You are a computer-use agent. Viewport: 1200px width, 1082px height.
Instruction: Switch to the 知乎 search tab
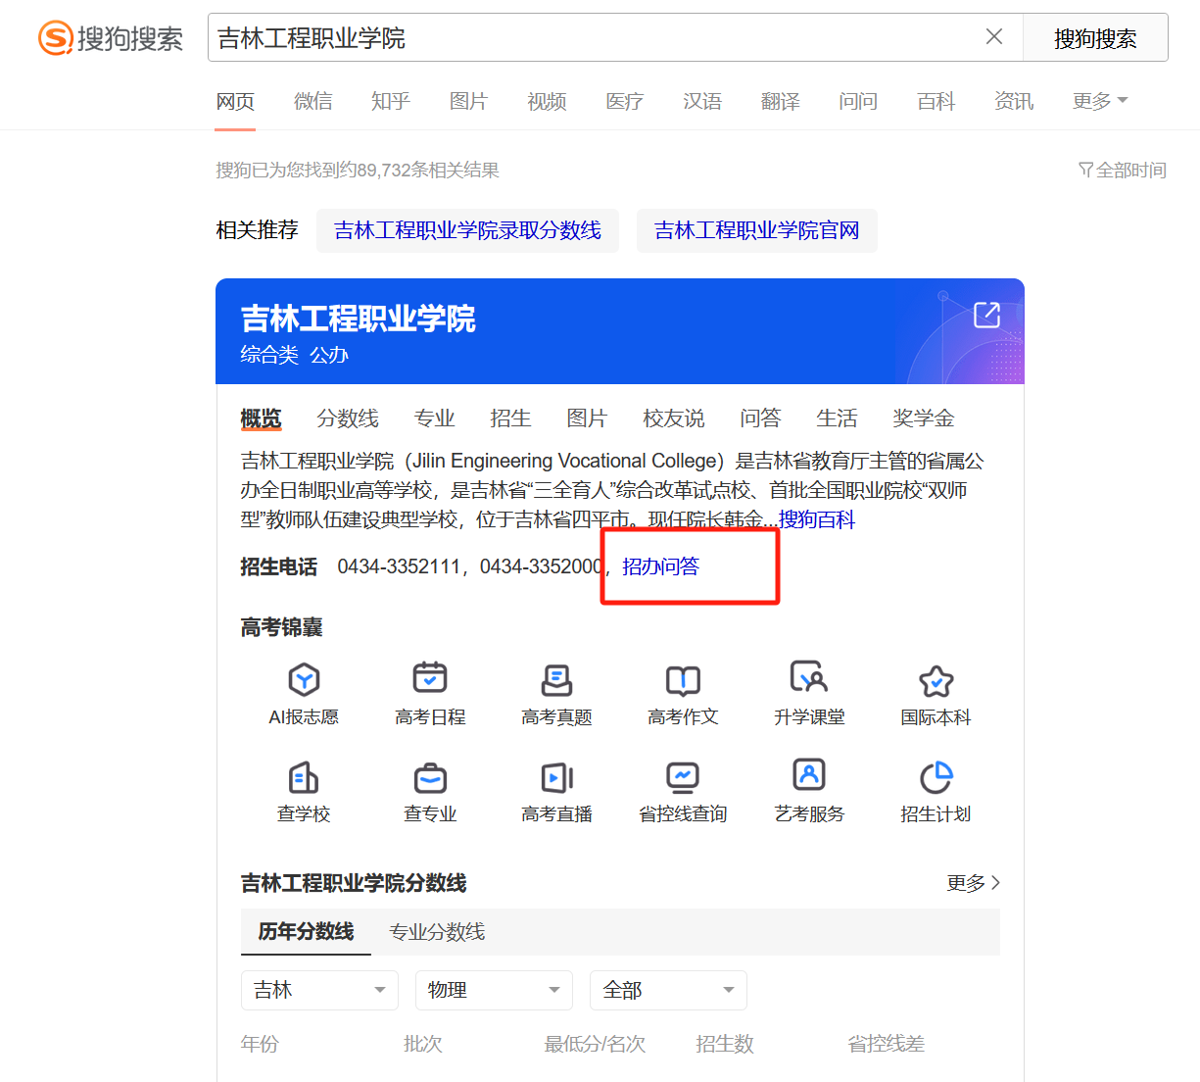[391, 101]
